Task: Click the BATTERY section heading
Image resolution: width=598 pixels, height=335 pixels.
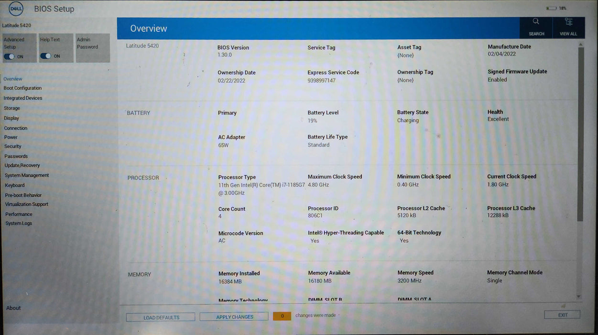Action: 138,113
